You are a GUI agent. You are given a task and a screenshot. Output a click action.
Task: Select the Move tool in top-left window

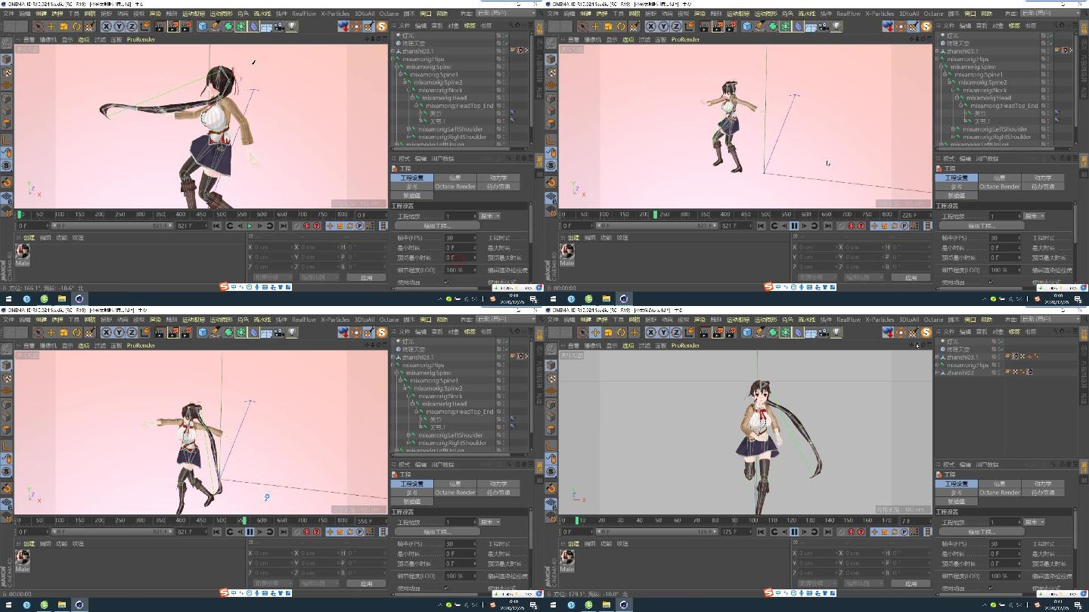51,26
